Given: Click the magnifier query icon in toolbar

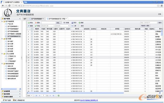Looking at the screenshot, I should coord(29,26).
